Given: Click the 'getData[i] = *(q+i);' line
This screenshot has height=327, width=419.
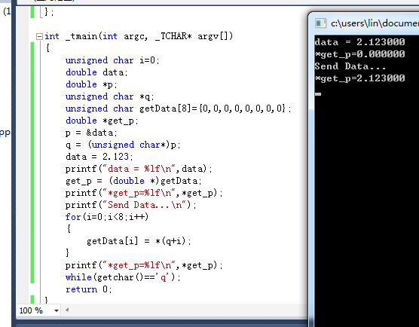Looking at the screenshot, I should point(139,241).
